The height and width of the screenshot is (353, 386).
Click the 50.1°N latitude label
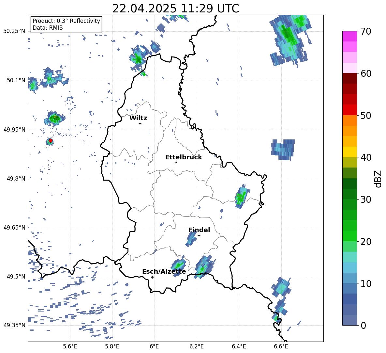tap(16, 80)
